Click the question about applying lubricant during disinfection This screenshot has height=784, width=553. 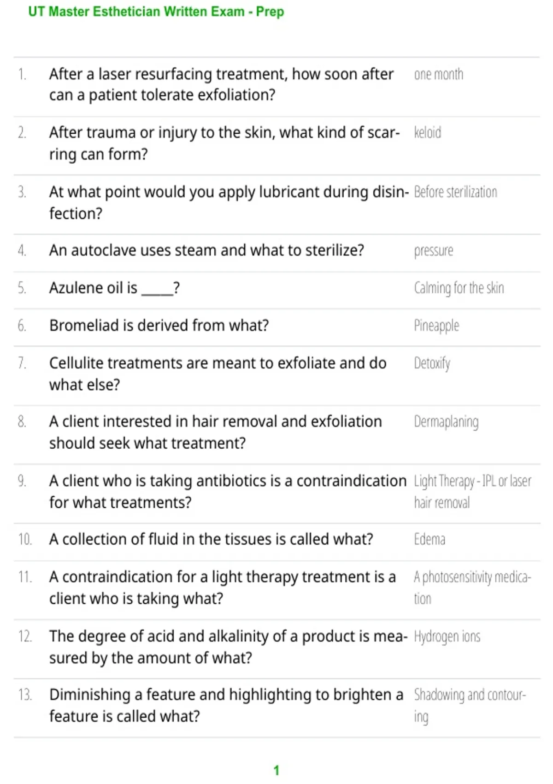(229, 202)
